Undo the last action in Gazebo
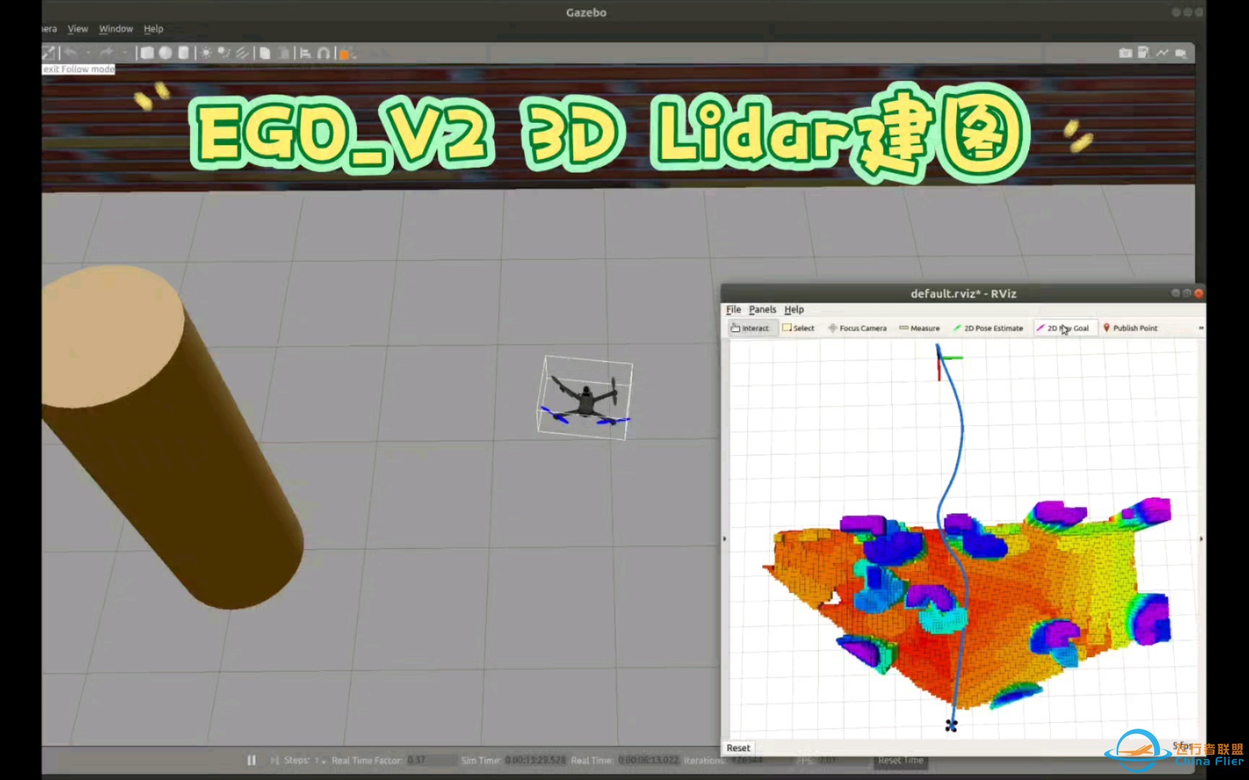This screenshot has width=1249, height=780. pyautogui.click(x=71, y=53)
